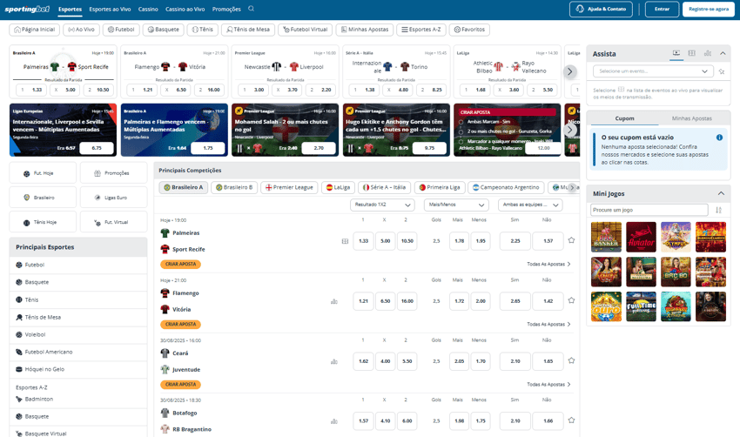Viewport: 740px width, 437px height.
Task: Open the Resultado 1X2 market dropdown
Action: (382, 205)
